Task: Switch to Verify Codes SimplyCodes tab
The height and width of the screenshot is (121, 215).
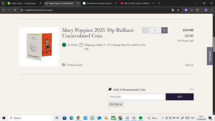Action: point(23,3)
